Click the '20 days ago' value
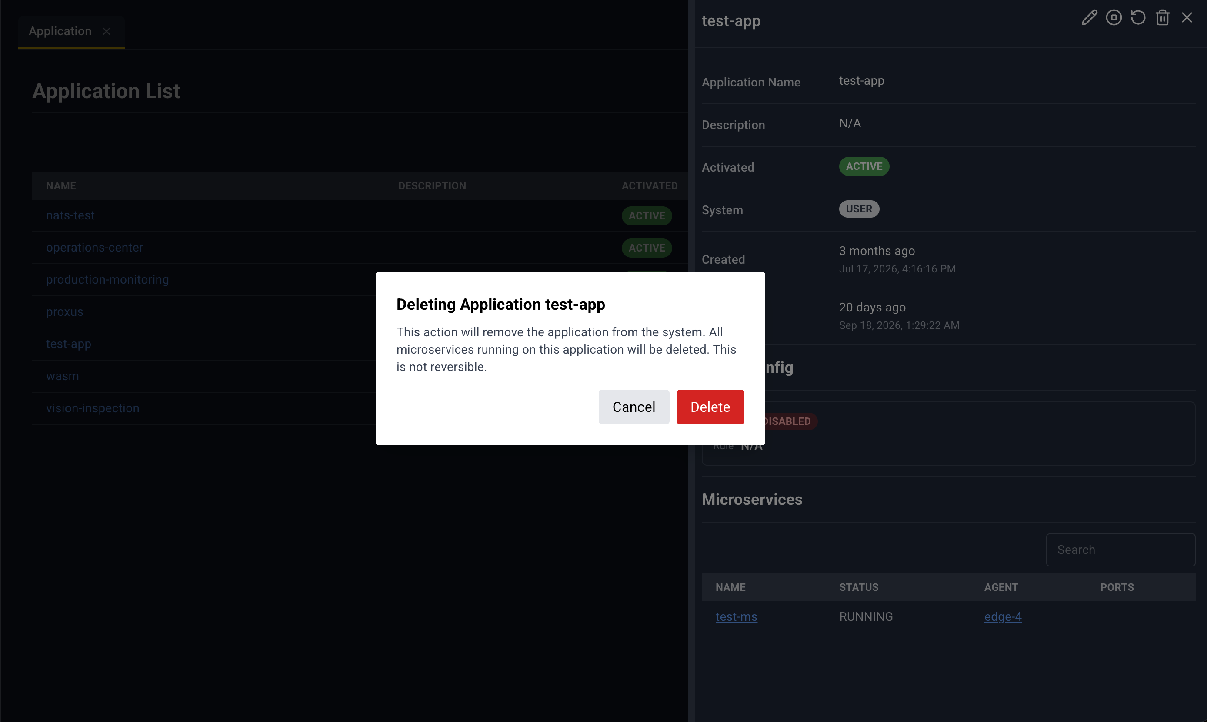This screenshot has width=1207, height=722. [x=872, y=308]
